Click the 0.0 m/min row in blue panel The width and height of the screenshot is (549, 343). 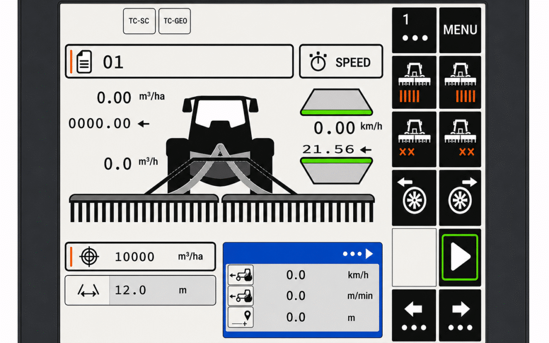point(302,296)
